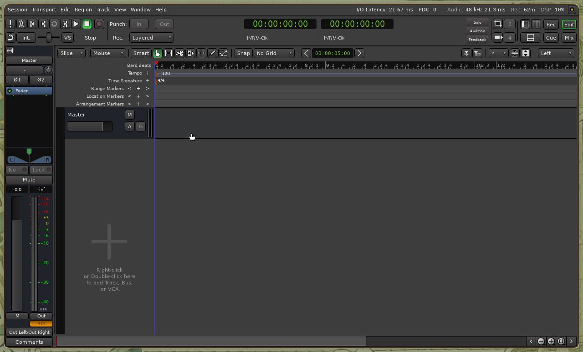This screenshot has width=583, height=352.
Task: Open the Rec Layered mode dropdown
Action: [x=152, y=38]
